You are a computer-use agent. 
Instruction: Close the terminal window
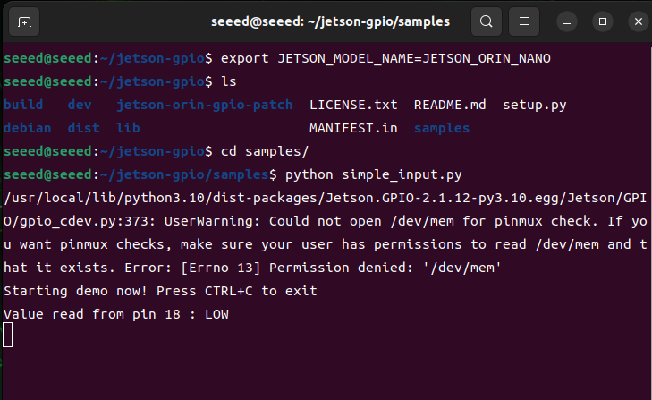click(639, 21)
